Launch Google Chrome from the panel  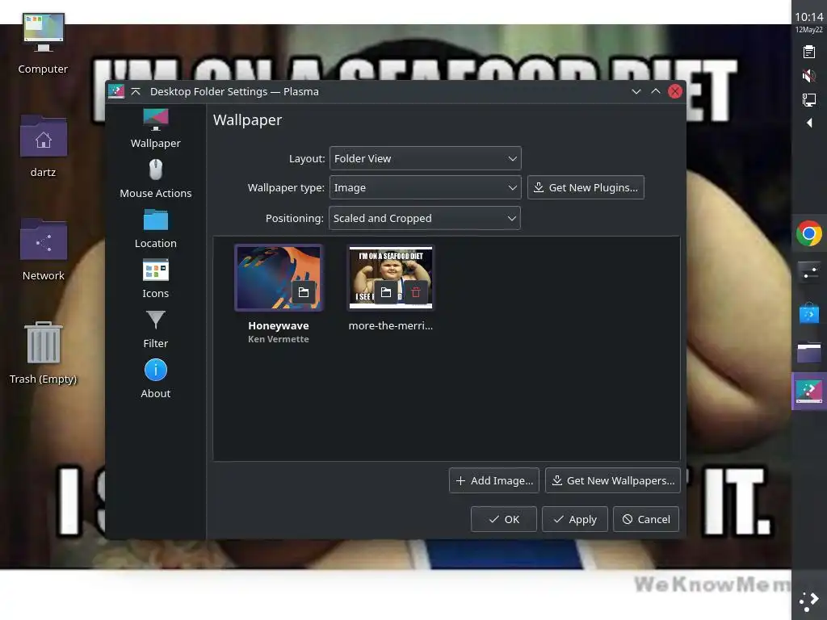point(809,233)
